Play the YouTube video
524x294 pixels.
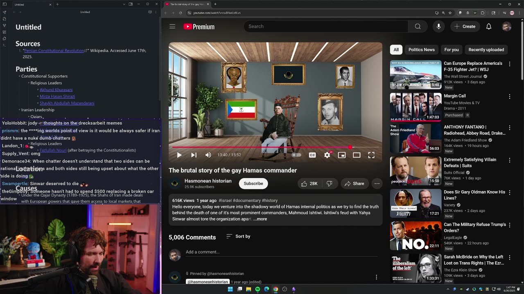179,155
